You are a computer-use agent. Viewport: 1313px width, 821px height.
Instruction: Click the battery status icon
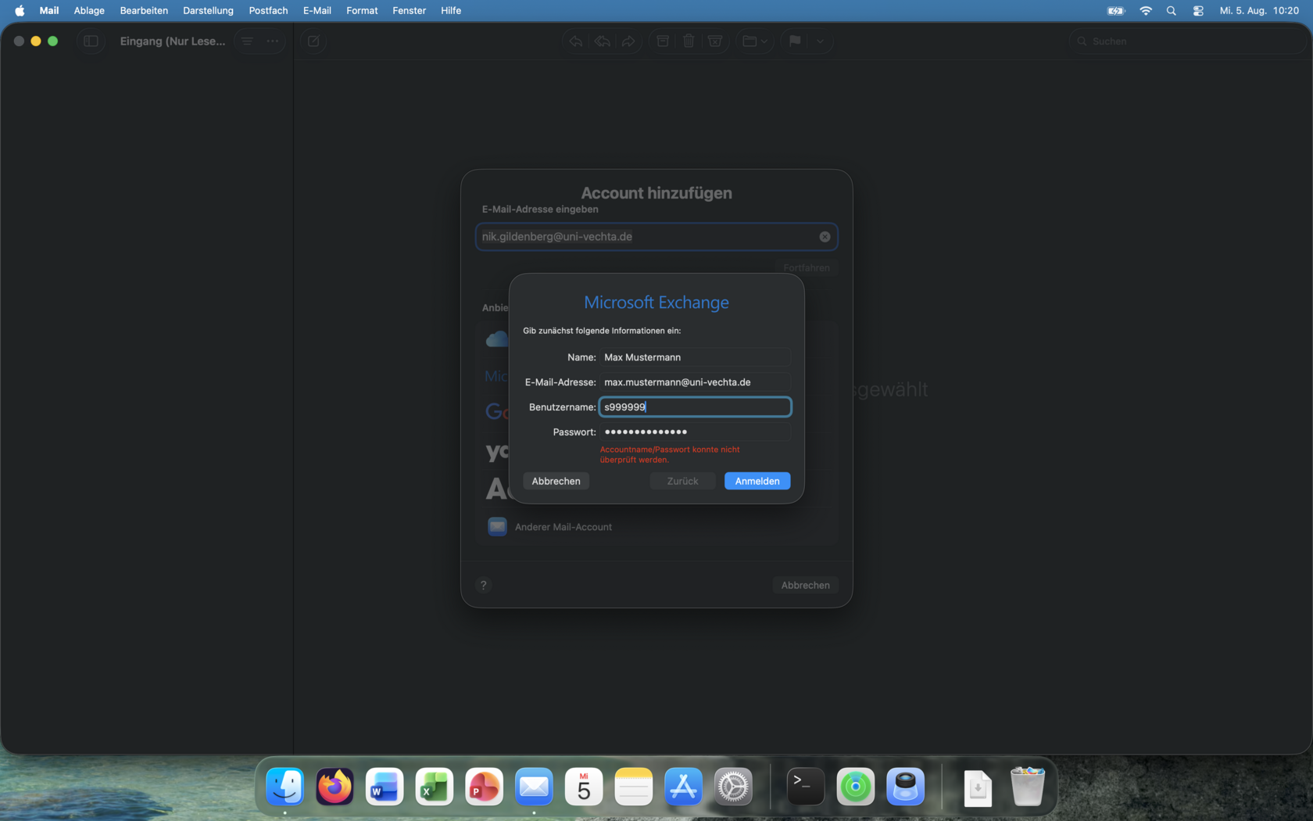1116,11
